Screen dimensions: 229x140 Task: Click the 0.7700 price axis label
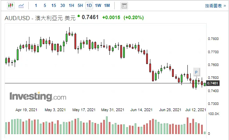213,52
